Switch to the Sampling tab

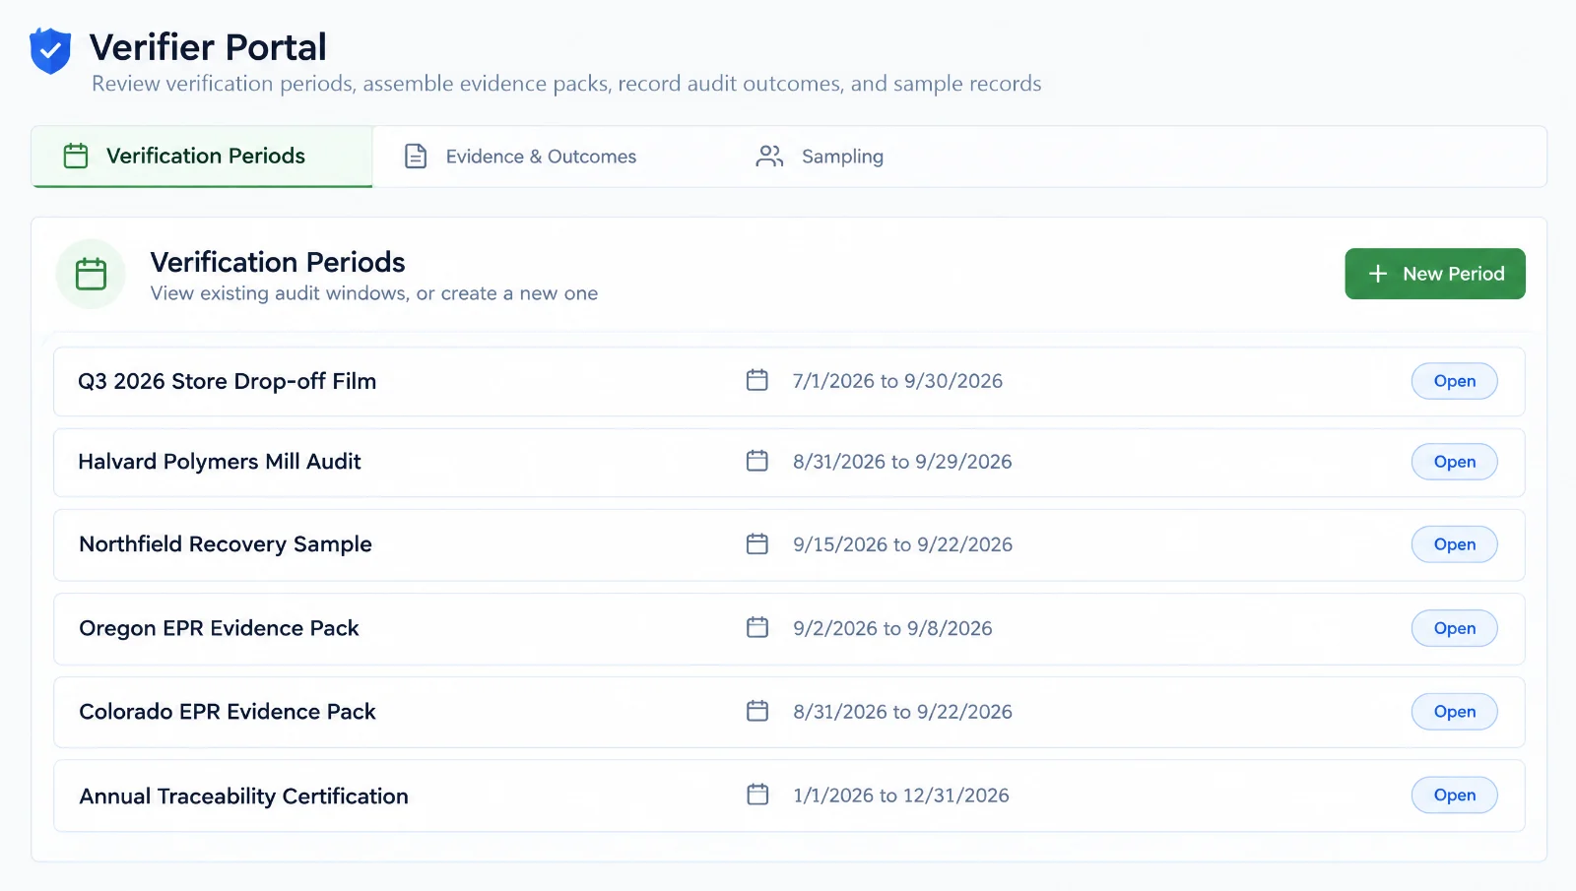click(820, 157)
